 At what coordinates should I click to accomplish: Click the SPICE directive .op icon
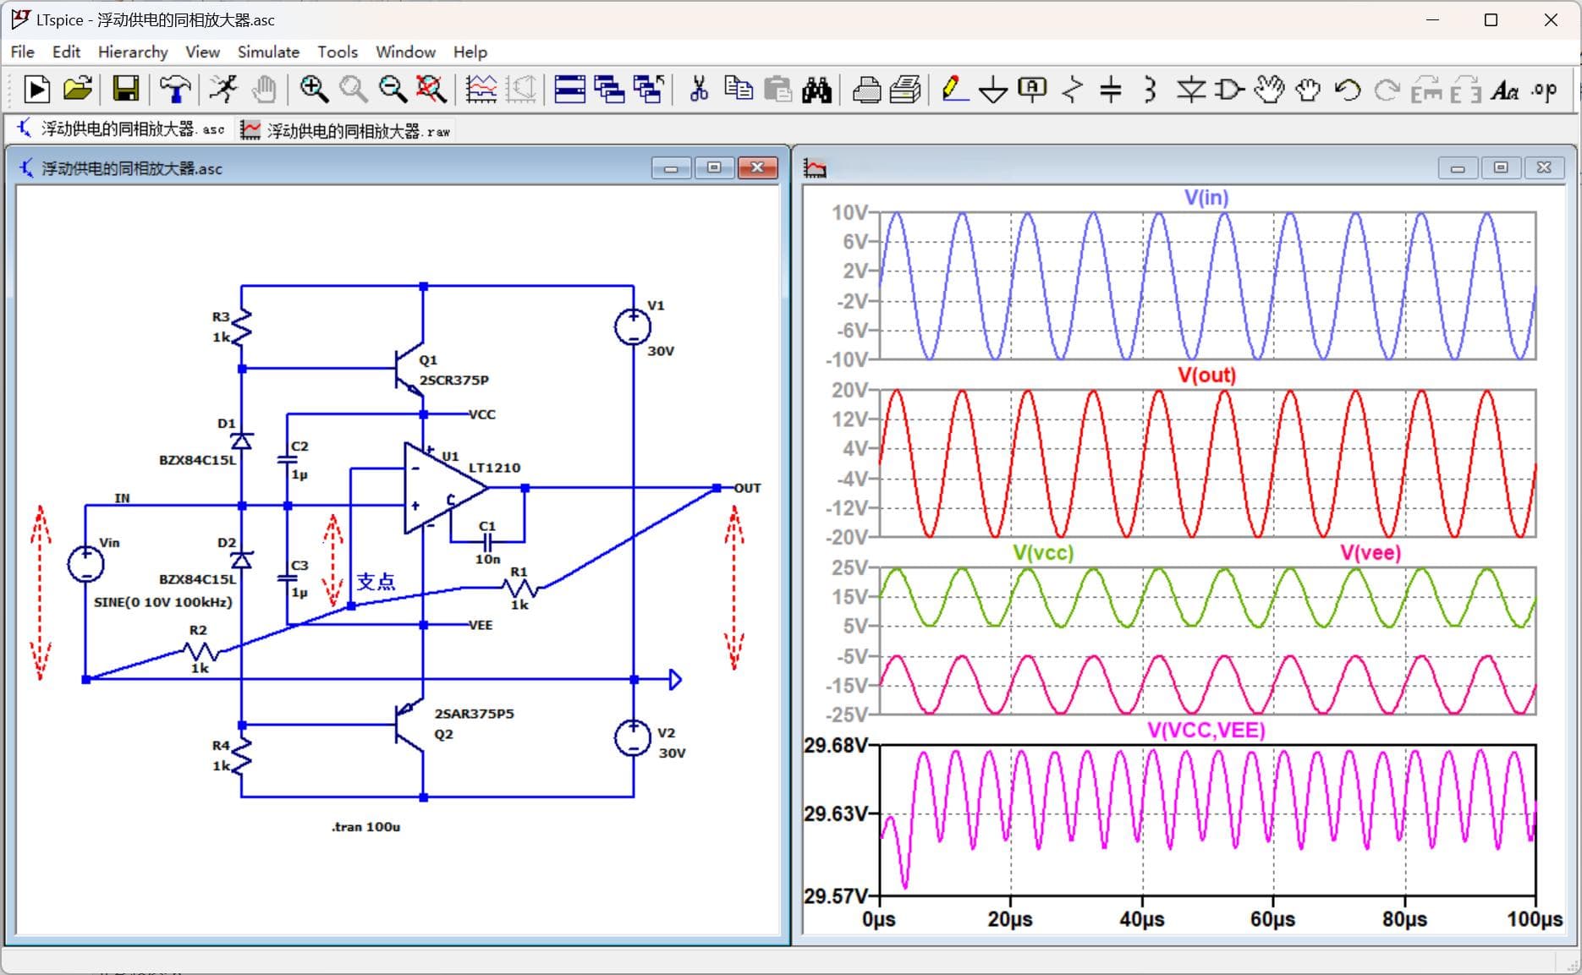pyautogui.click(x=1544, y=90)
